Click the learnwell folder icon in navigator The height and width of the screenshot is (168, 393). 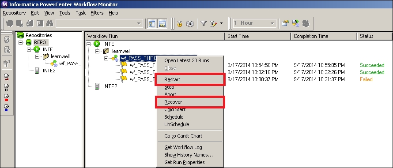pos(45,56)
